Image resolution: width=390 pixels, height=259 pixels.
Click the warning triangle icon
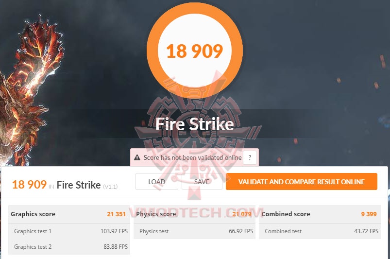click(x=137, y=157)
